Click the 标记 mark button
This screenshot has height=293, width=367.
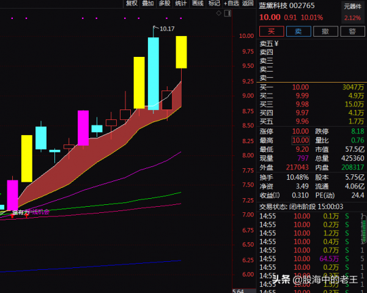coord(214,4)
